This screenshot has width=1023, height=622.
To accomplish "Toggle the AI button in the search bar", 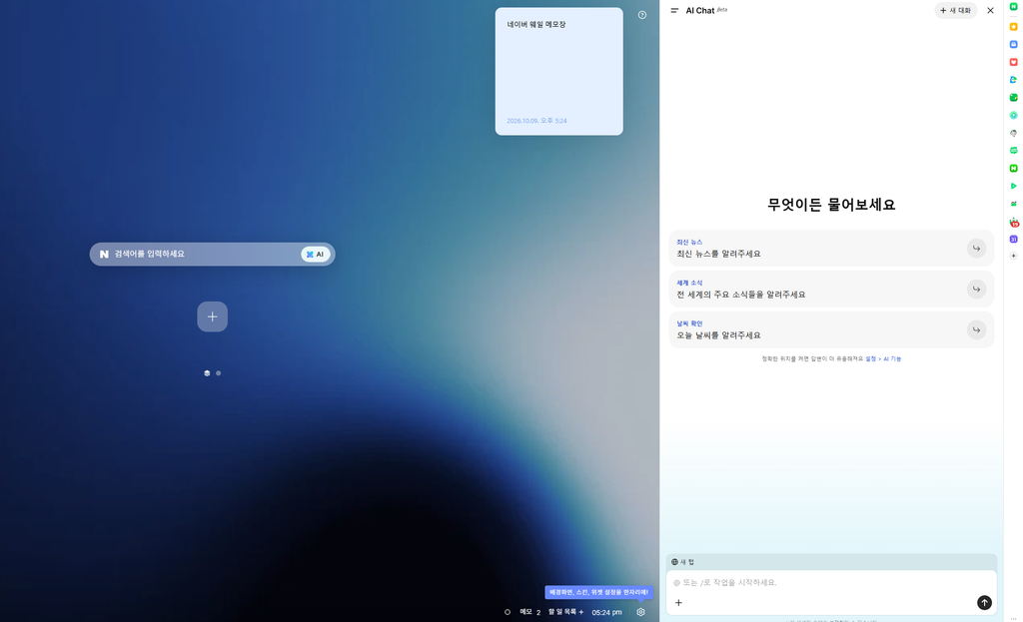I will click(x=315, y=255).
